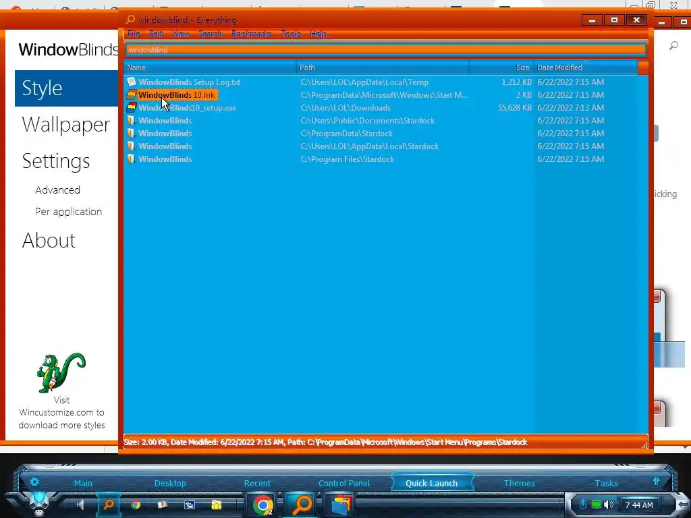Select WindowBlinds folder in C:\Program Files\Stardock
This screenshot has width=691, height=518.
(381, 159)
